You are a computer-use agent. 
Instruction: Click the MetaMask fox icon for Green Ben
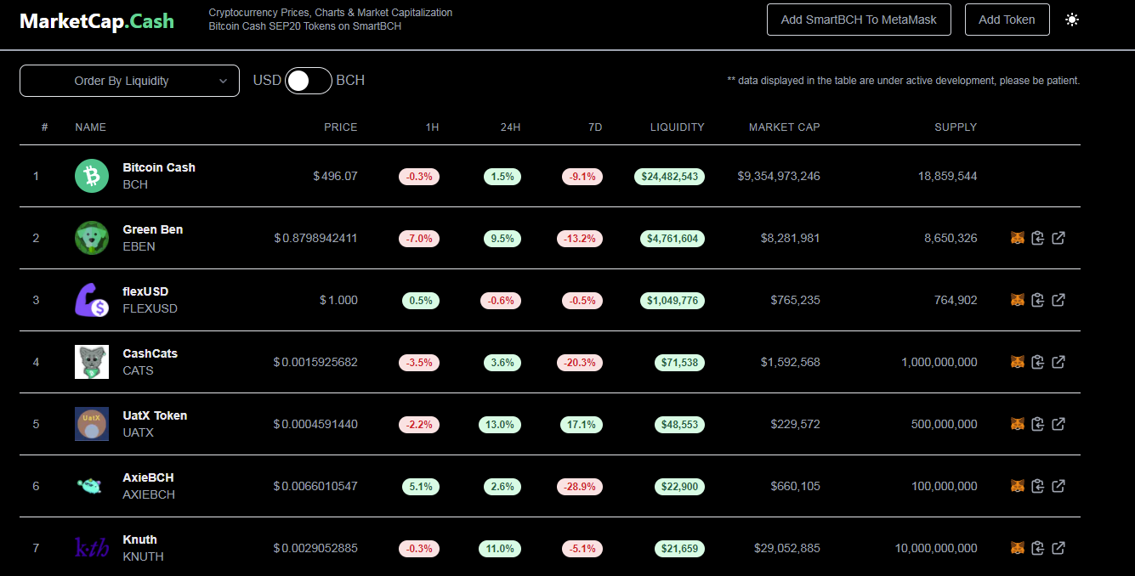[1017, 238]
